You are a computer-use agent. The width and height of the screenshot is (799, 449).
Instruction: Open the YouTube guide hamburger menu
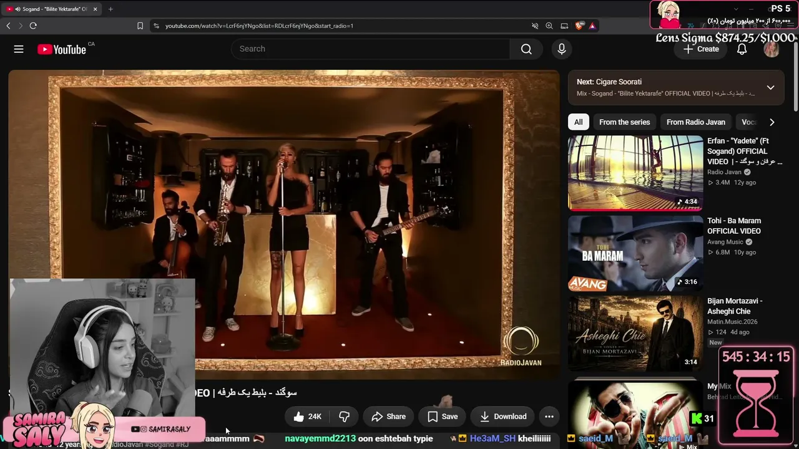pyautogui.click(x=19, y=49)
